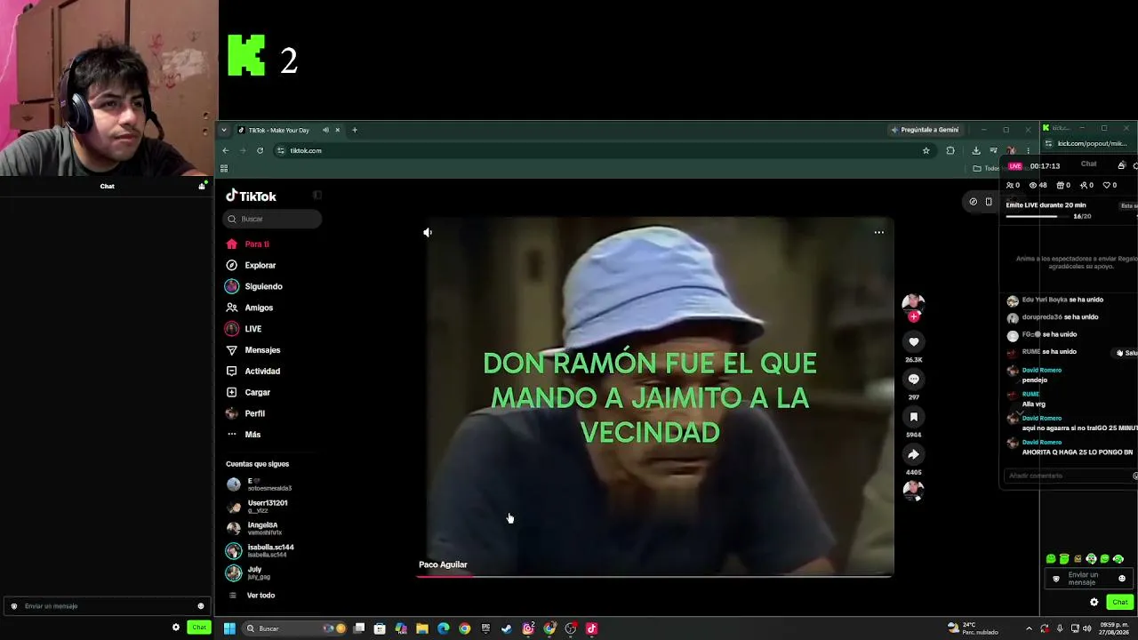Open Chrome tab search dropdown
Screen dimensions: 1138x640
point(224,131)
